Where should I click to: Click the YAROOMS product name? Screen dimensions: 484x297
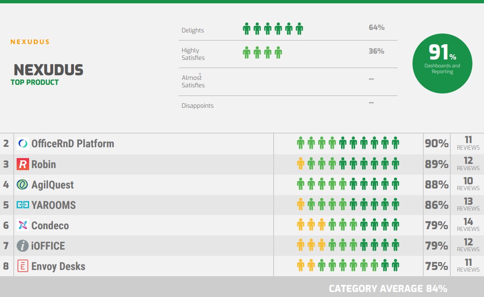tap(53, 205)
